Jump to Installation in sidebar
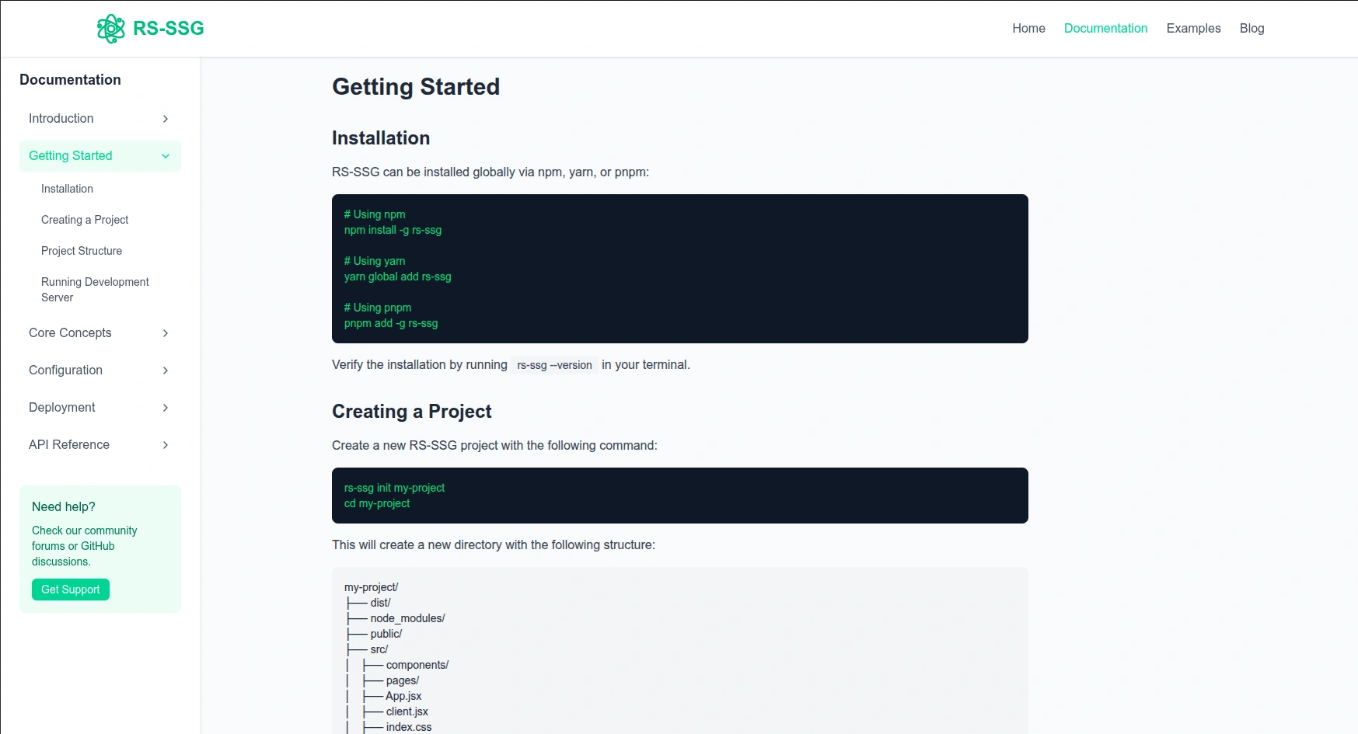1358x734 pixels. tap(67, 189)
